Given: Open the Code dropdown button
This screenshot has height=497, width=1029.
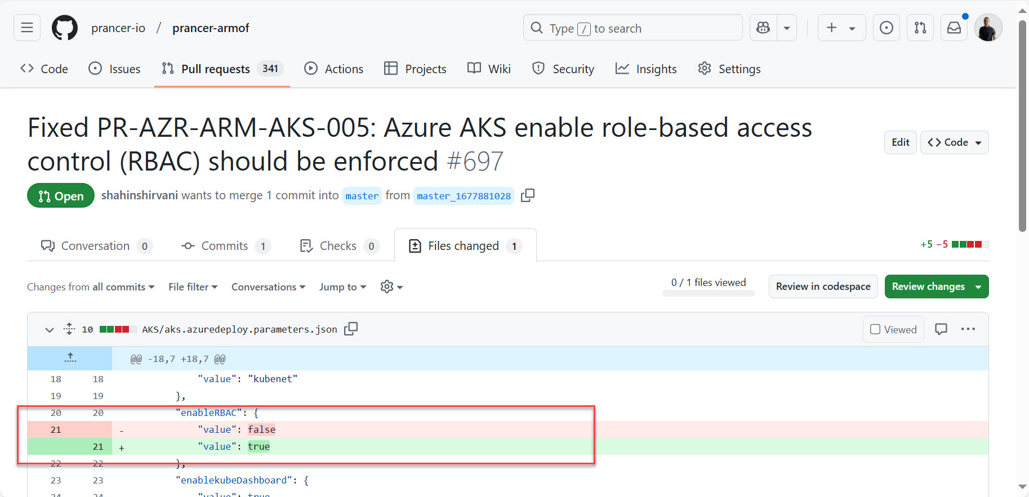Looking at the screenshot, I should click(x=954, y=142).
